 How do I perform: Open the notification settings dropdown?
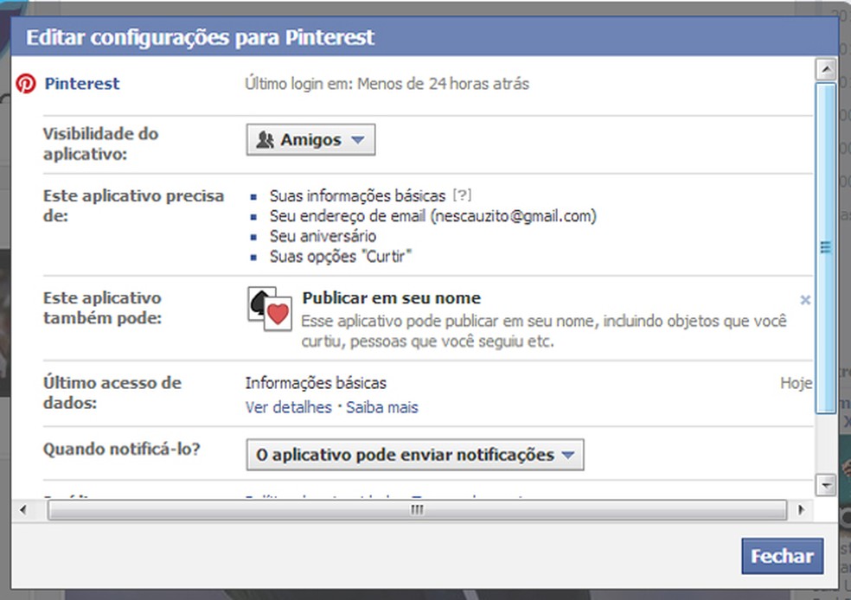click(415, 455)
